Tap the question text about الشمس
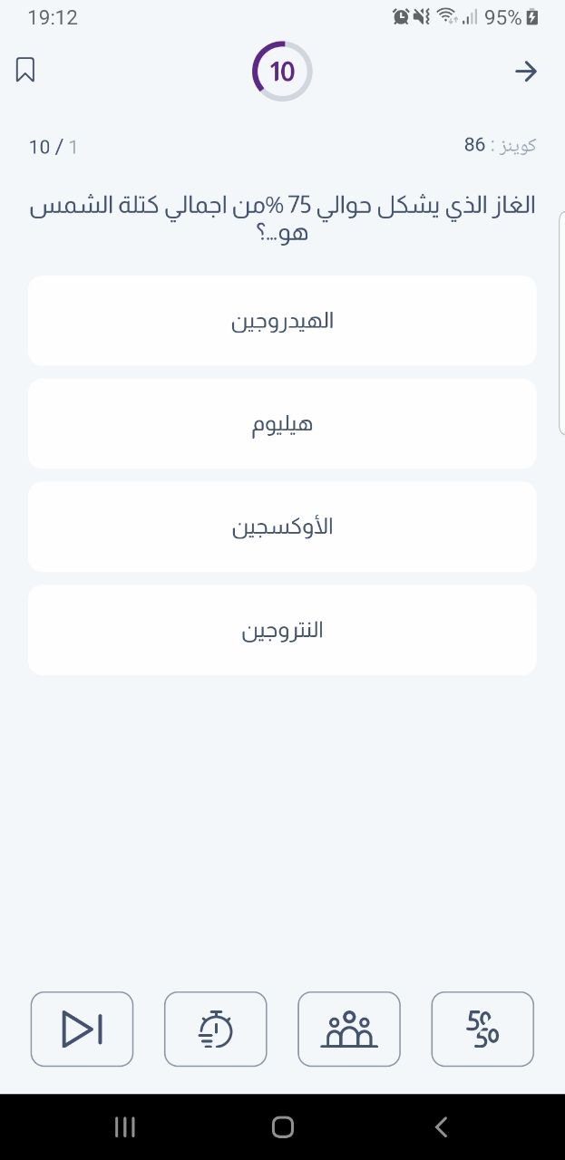The height and width of the screenshot is (1160, 565). pyautogui.click(x=282, y=218)
